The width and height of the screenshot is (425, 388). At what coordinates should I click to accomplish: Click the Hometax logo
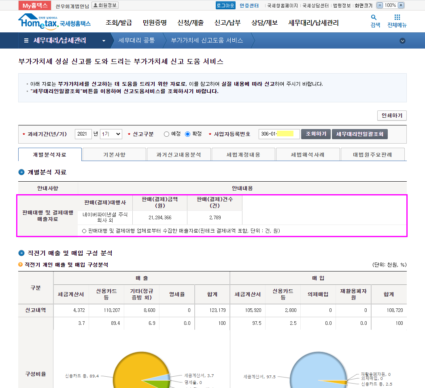pyautogui.click(x=54, y=22)
